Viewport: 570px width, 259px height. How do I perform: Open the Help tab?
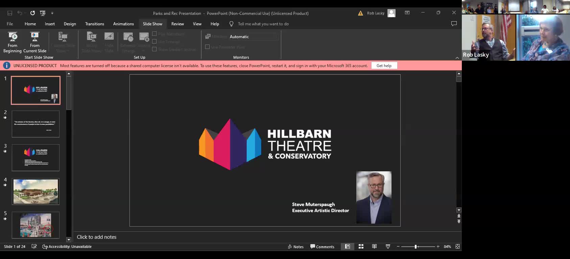click(x=215, y=24)
